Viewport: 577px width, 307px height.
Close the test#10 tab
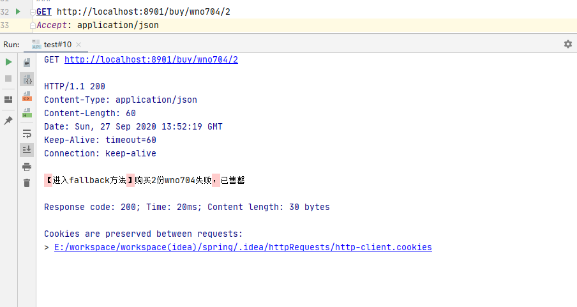coord(79,45)
